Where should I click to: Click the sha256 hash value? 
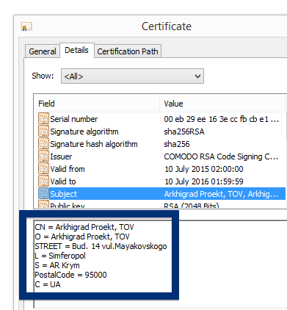click(177, 144)
